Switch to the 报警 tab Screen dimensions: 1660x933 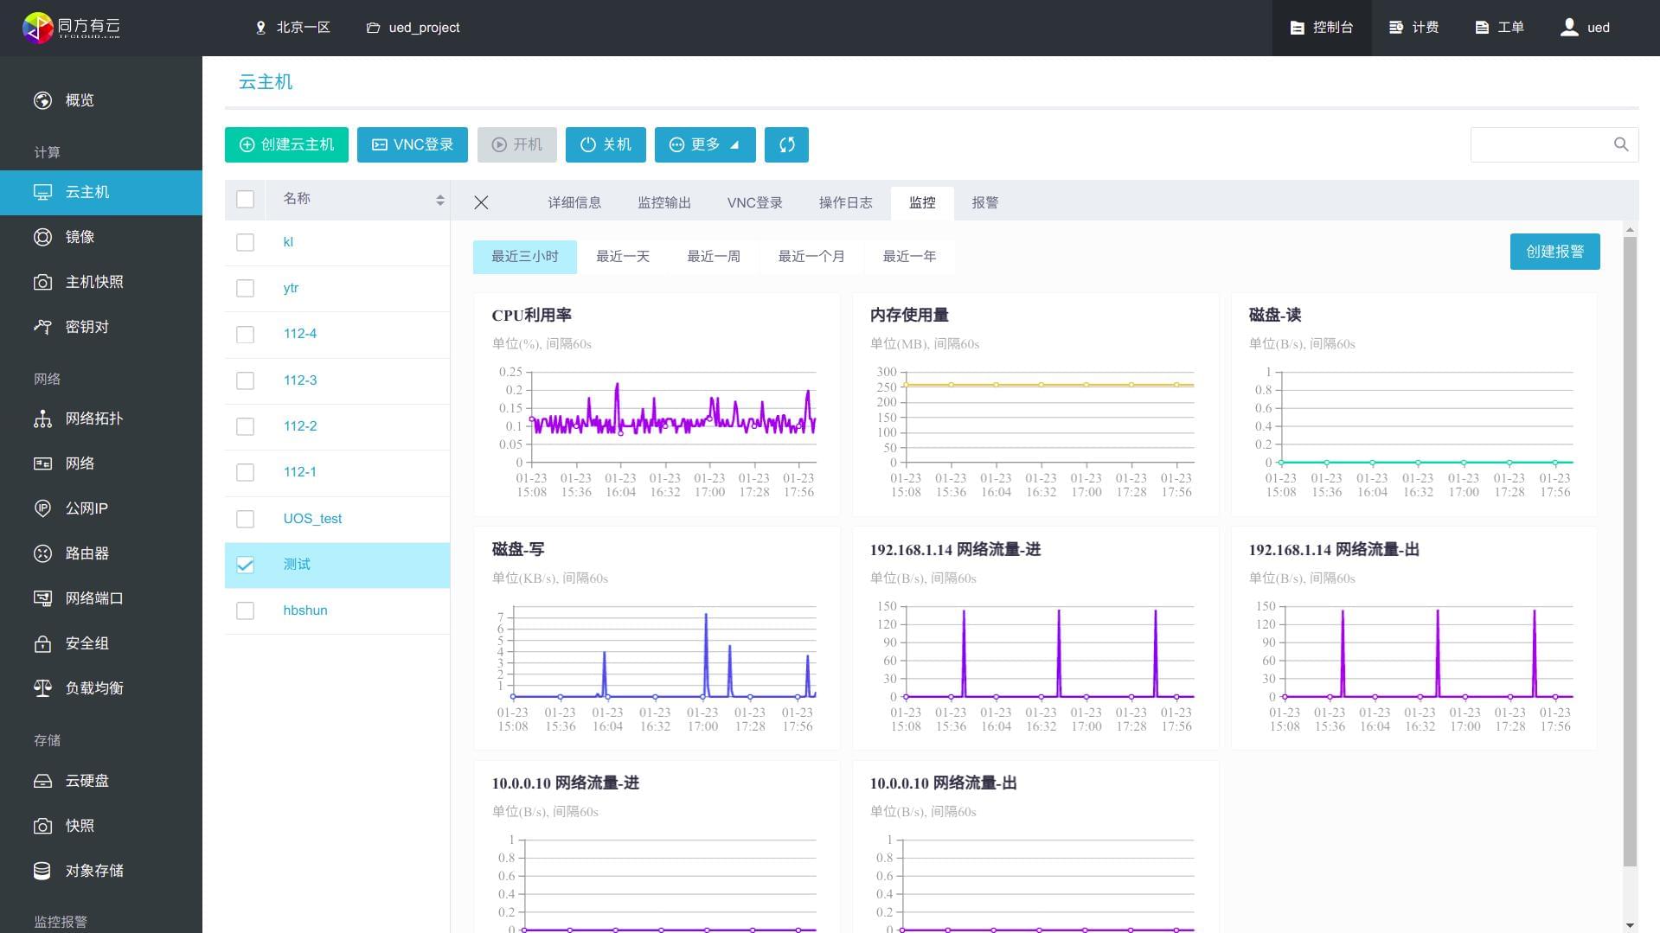985,202
